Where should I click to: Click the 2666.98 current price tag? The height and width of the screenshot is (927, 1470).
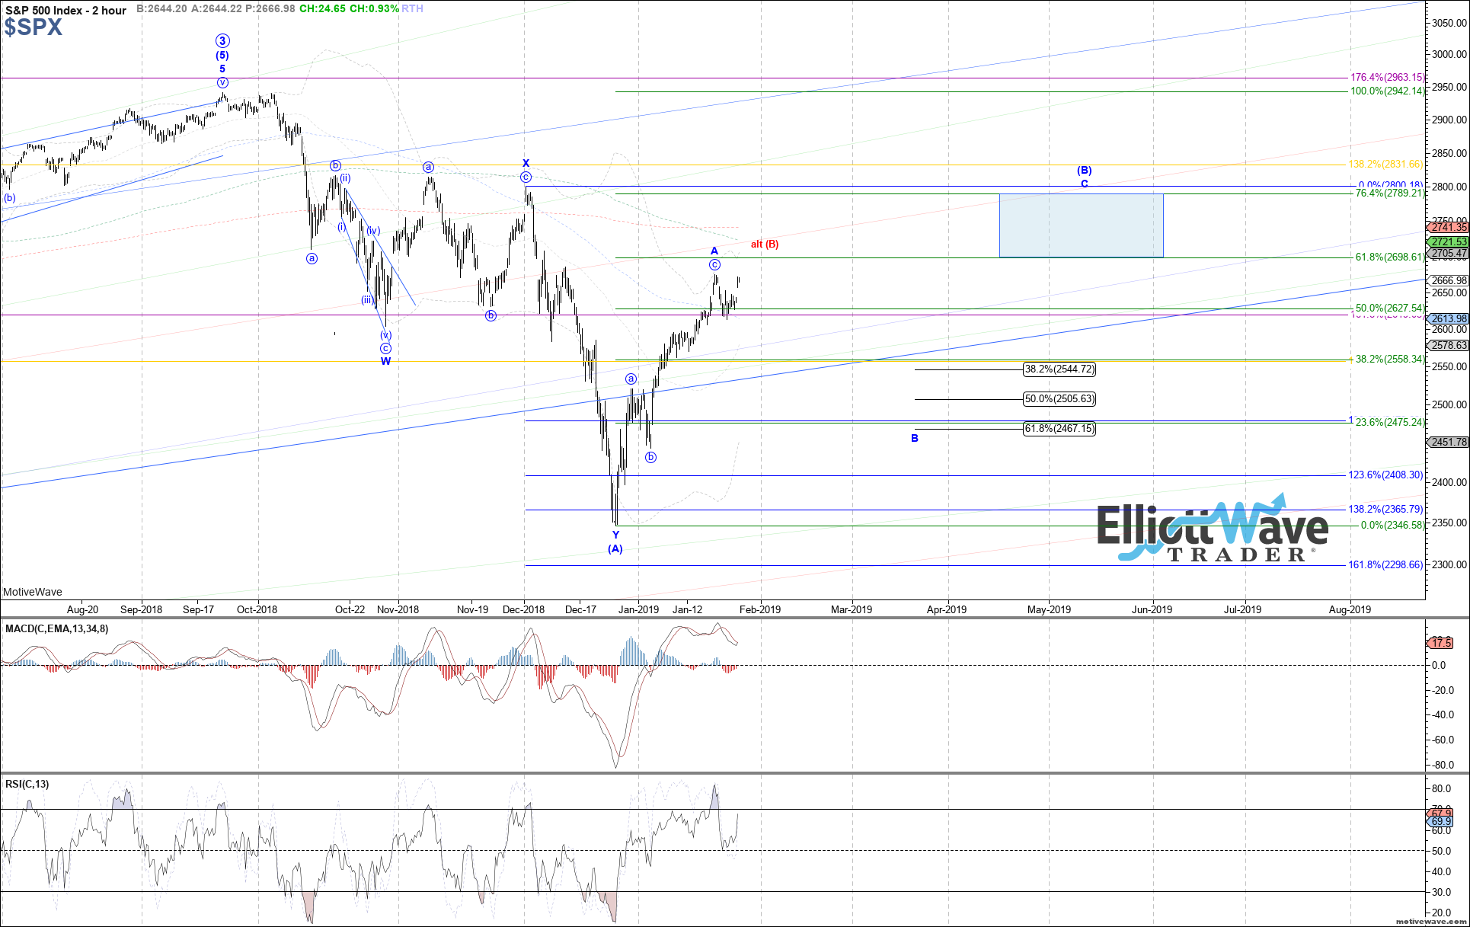[1448, 280]
